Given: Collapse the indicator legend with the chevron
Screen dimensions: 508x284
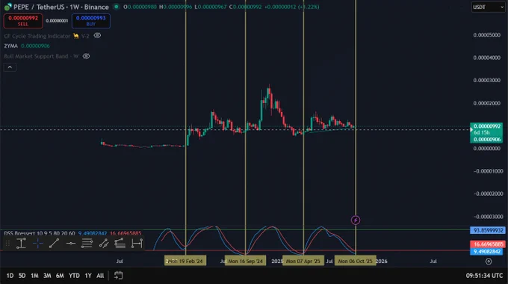Looking at the screenshot, I should tap(10, 67).
